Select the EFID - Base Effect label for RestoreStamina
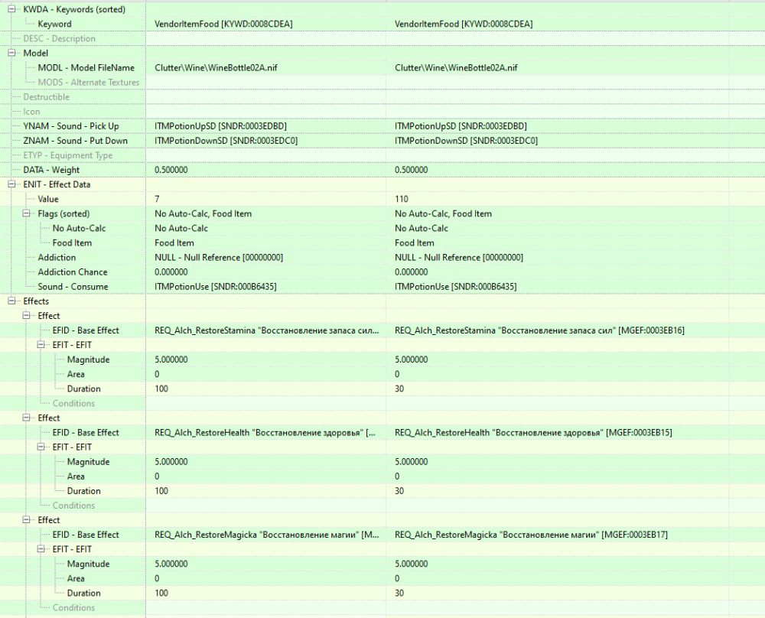Viewport: 765px width, 618px height. pos(86,330)
